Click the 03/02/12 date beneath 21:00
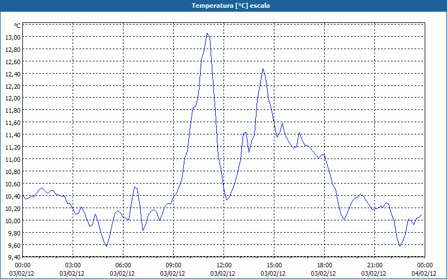447x279 pixels. click(374, 273)
